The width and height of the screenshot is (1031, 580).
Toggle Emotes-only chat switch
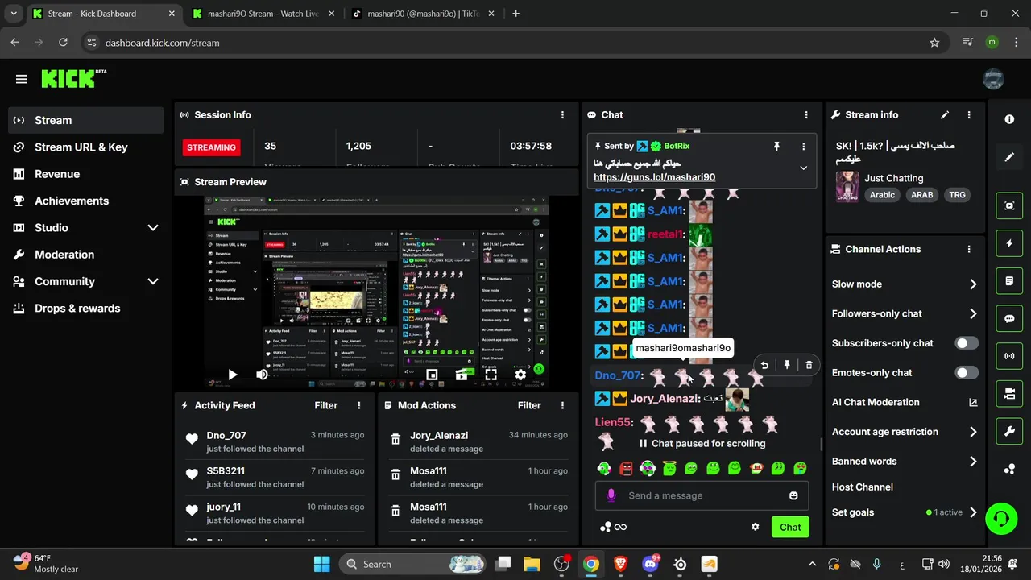(967, 373)
